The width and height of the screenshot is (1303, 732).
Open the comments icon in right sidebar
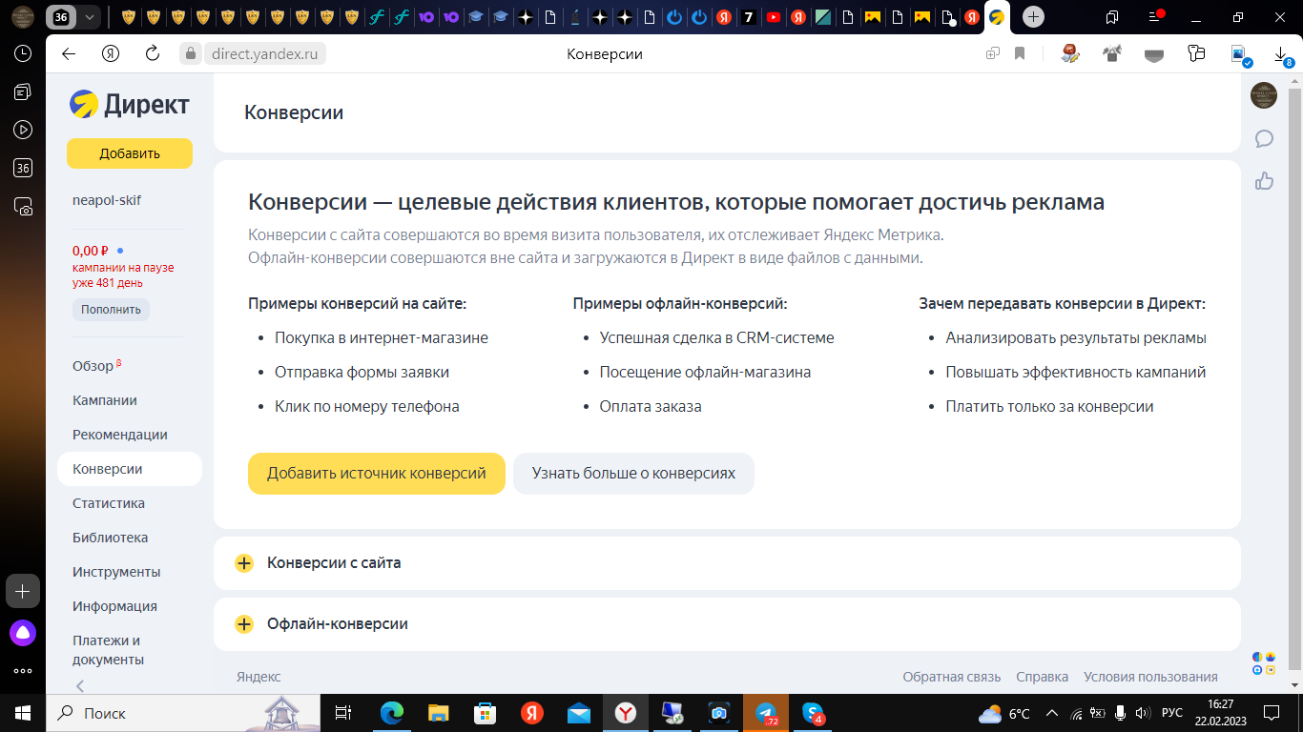click(1265, 139)
